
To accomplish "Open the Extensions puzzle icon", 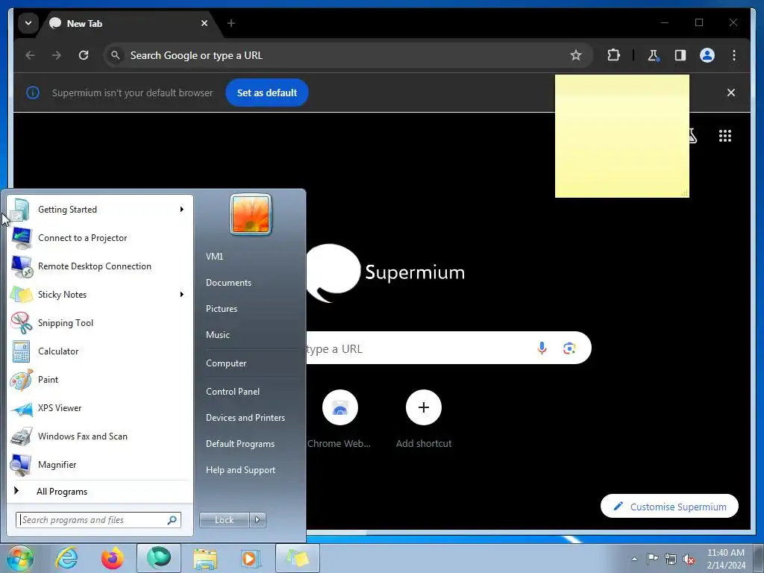I will click(x=613, y=55).
